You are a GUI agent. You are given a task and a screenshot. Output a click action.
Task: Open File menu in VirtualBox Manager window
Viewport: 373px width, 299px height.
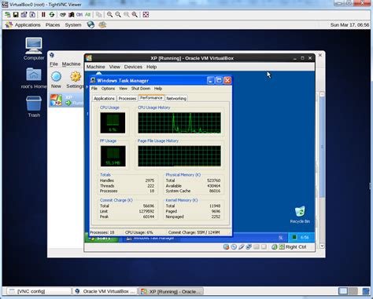(x=54, y=64)
